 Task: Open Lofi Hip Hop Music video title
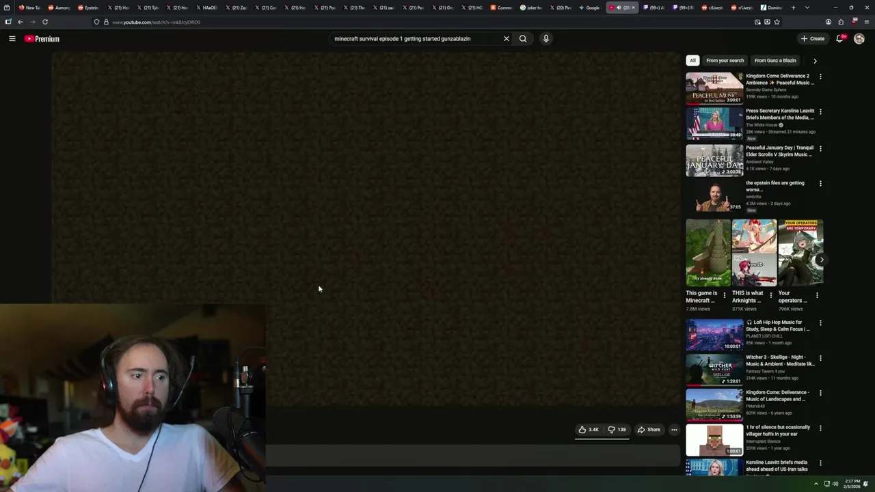coord(778,325)
